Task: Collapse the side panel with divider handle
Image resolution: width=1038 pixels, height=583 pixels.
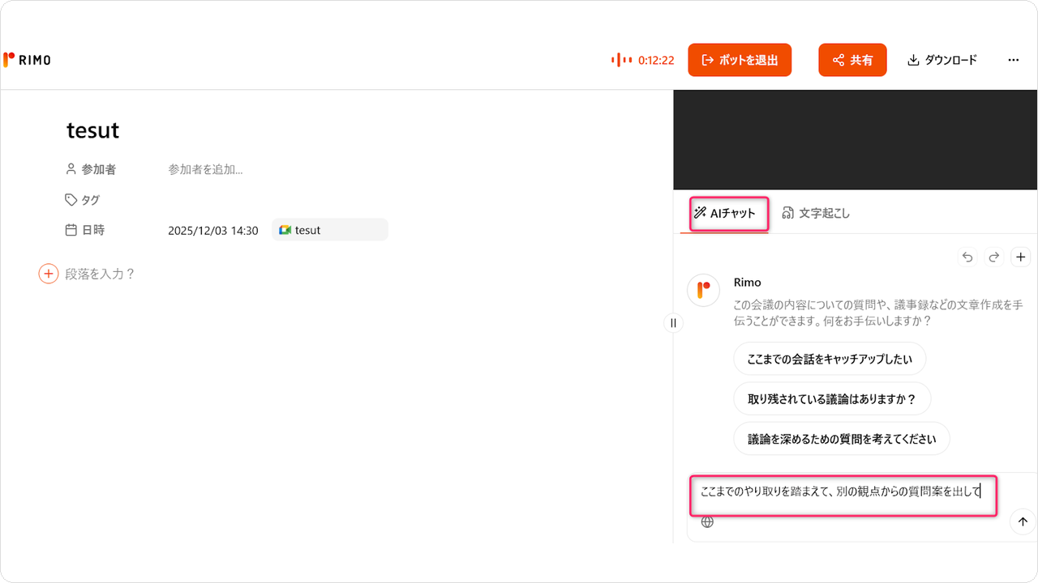Action: 673,323
